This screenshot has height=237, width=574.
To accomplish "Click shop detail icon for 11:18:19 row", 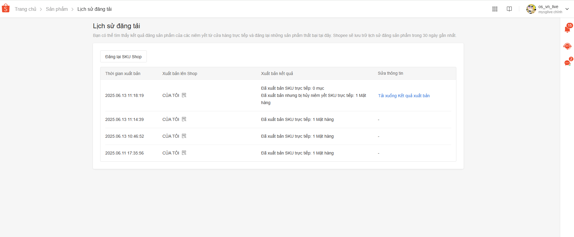I will point(184,95).
